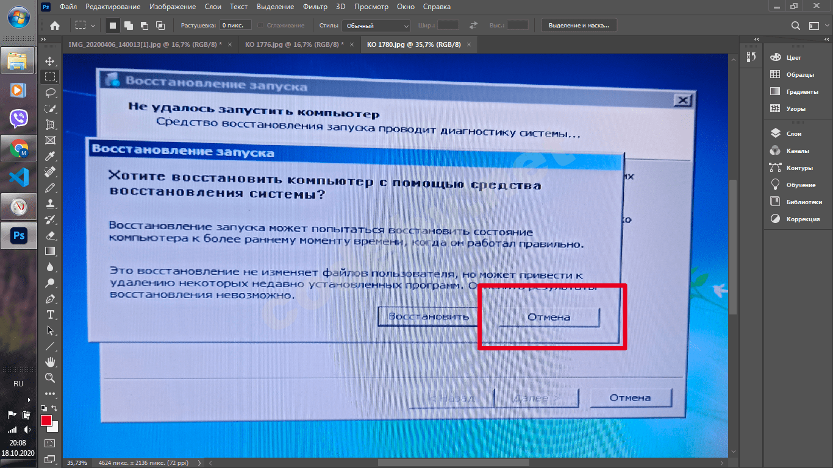Activate the Pen tool
The image size is (833, 468).
50,299
